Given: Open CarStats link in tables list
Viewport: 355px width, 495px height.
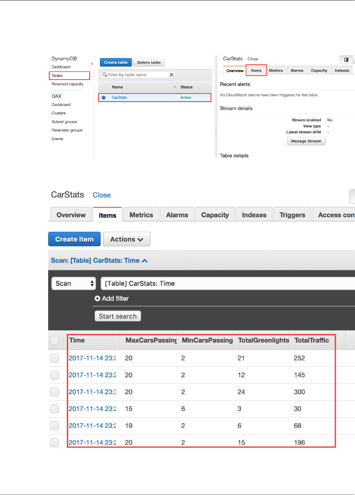Looking at the screenshot, I should (119, 98).
